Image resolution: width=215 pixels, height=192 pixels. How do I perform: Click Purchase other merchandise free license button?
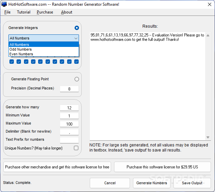[x=57, y=167]
